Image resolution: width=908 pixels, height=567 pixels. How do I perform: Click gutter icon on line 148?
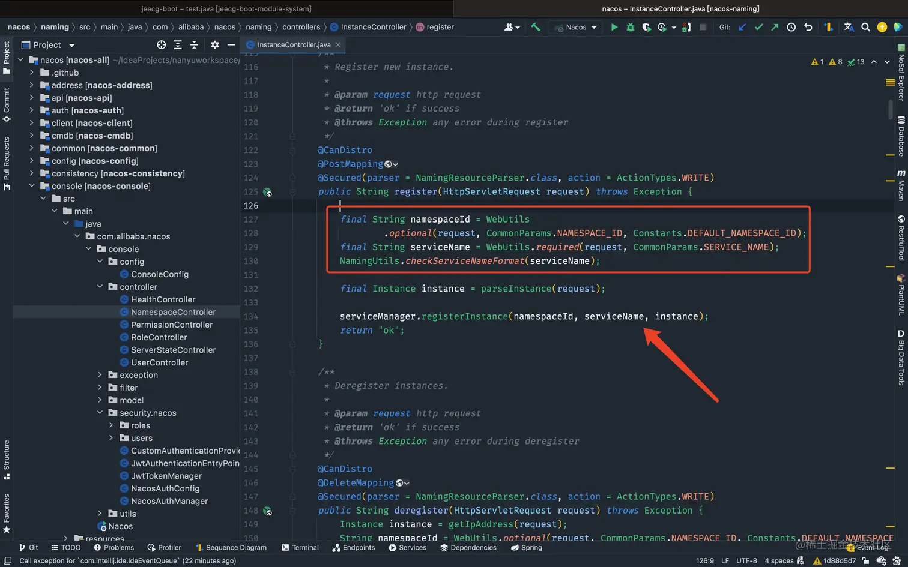[x=267, y=511]
